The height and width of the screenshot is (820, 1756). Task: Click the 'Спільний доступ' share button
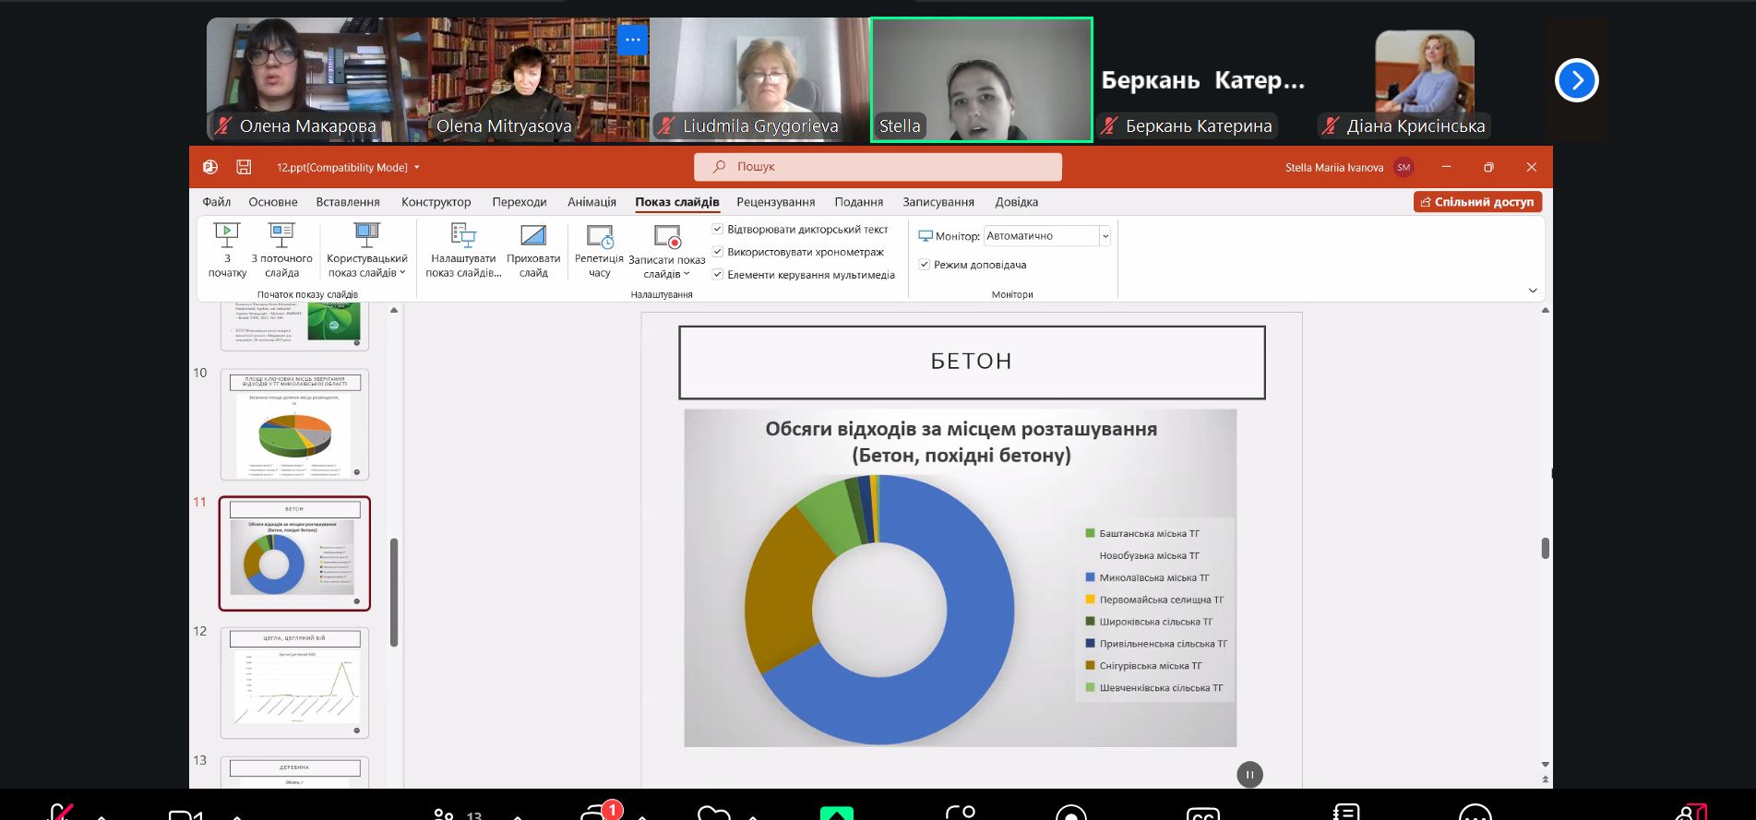(1477, 202)
